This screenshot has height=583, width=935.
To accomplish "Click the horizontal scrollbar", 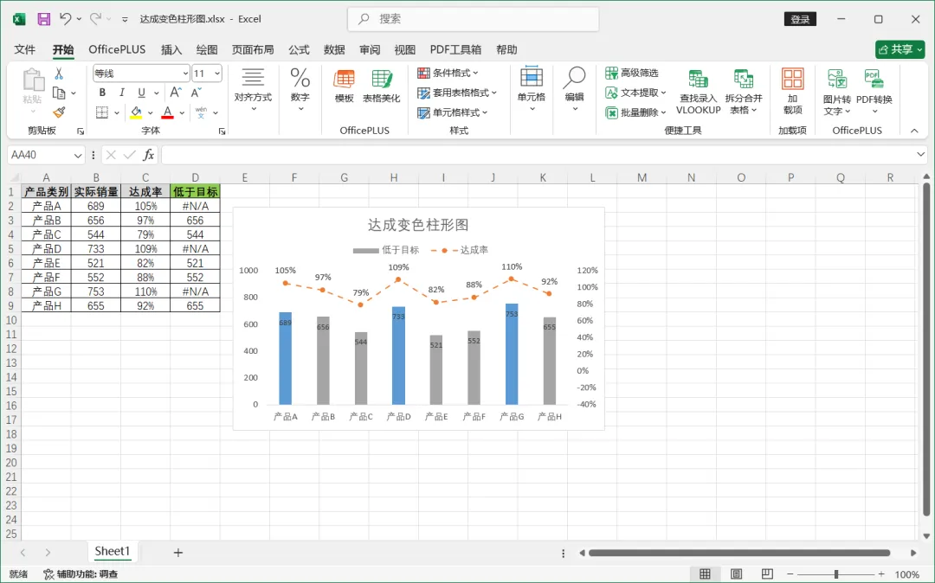I will tap(739, 553).
